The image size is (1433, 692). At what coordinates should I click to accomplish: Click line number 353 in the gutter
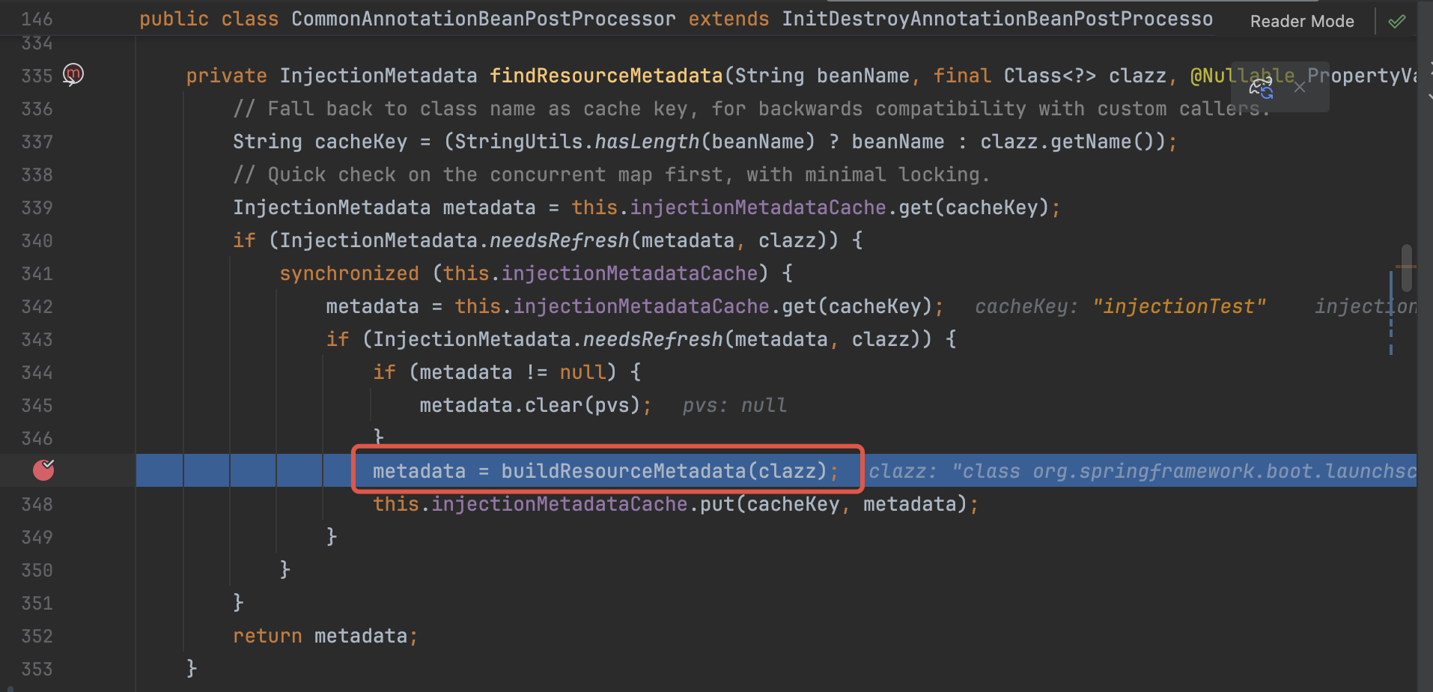tap(37, 669)
